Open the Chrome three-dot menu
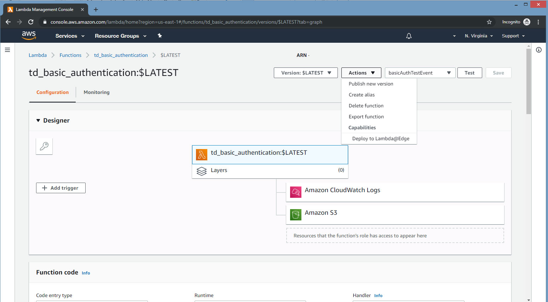The image size is (548, 302). point(538,22)
